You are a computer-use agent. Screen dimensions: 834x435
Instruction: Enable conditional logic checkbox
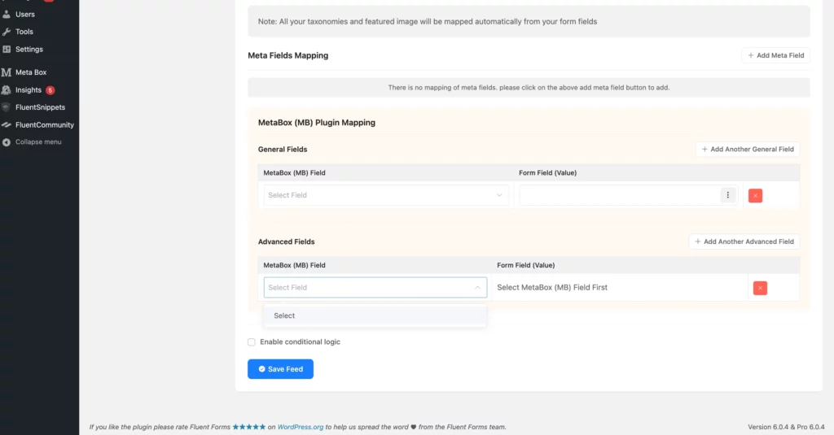[252, 342]
